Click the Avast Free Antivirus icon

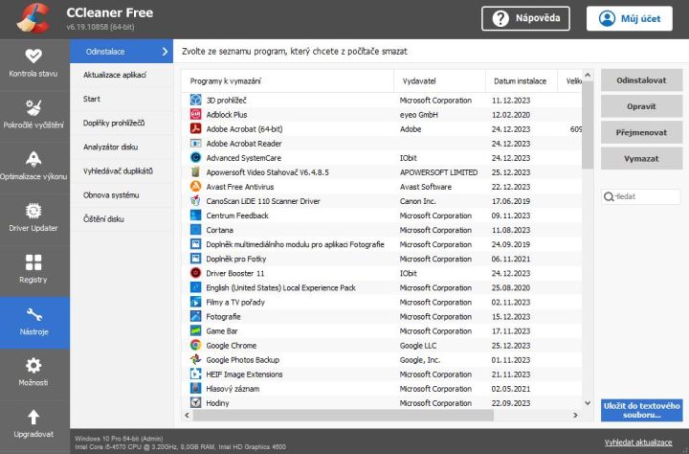(x=195, y=187)
